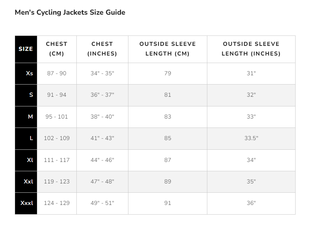Select the S size row label

tap(31, 95)
